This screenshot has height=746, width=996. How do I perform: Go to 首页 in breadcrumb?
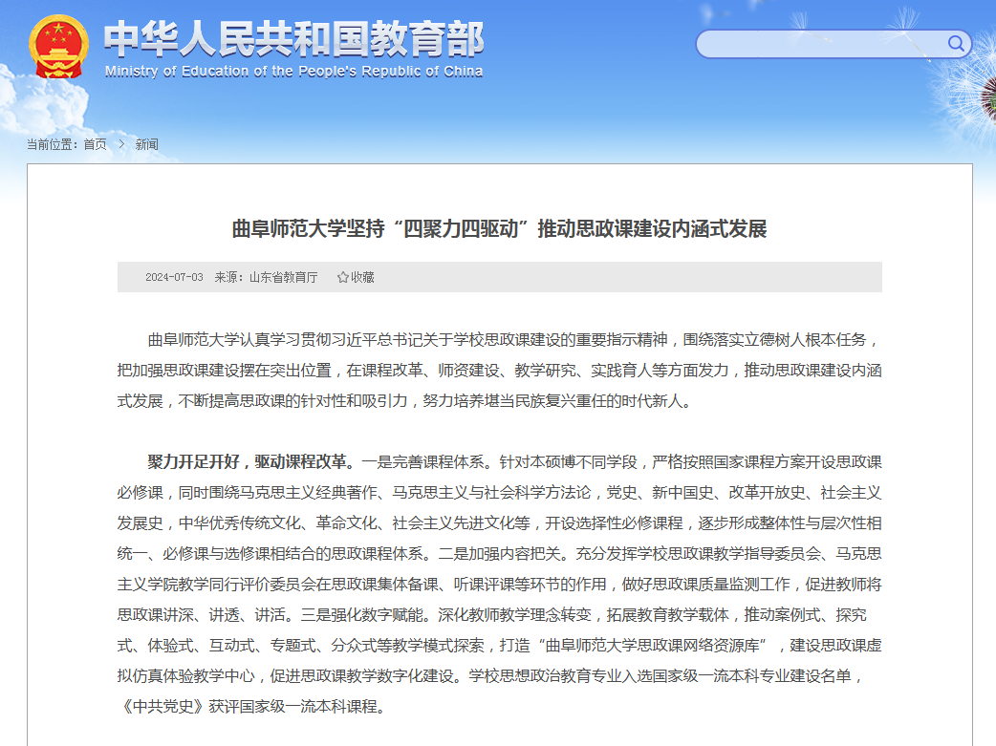95,144
